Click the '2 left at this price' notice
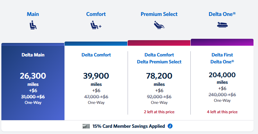 click(159, 112)
